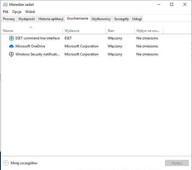
Task: Click Nie zmierzono in Windows Security row
Action: (147, 54)
